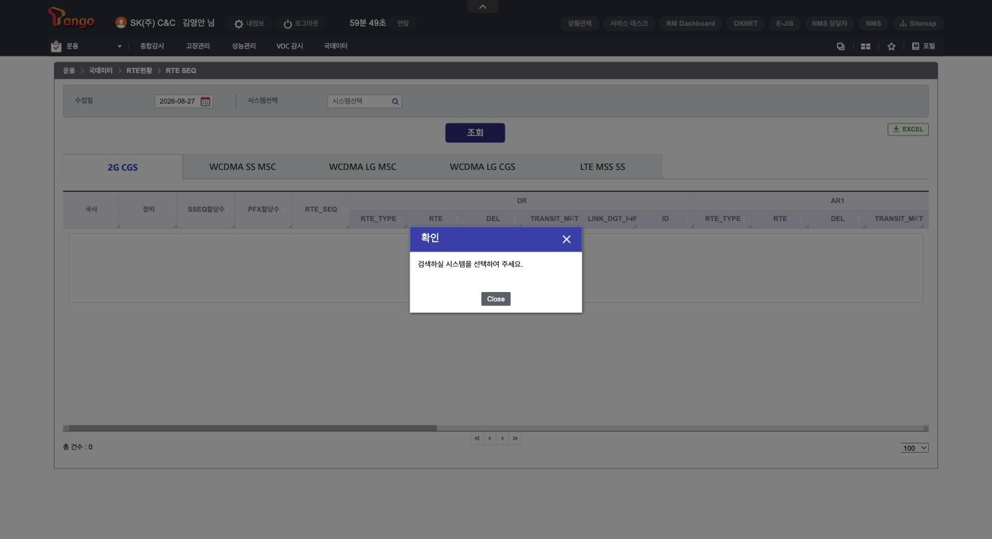Run the 조회 search button
This screenshot has width=992, height=539.
[475, 133]
